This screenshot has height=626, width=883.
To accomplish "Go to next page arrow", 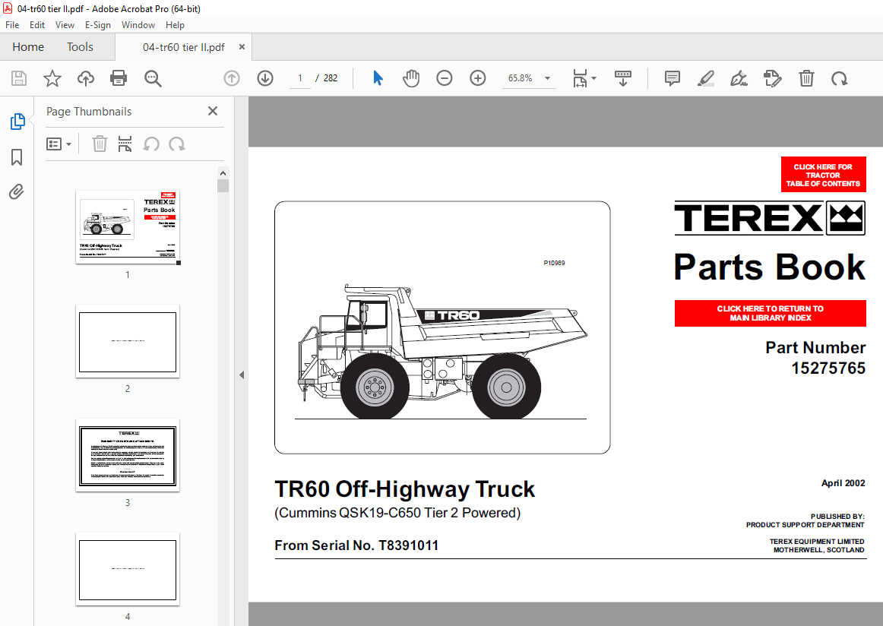I will click(x=265, y=78).
